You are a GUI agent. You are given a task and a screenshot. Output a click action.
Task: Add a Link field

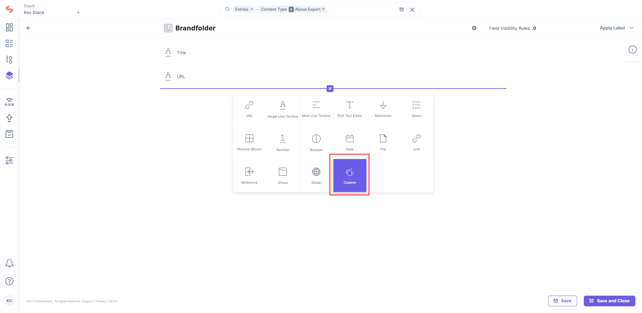[417, 142]
